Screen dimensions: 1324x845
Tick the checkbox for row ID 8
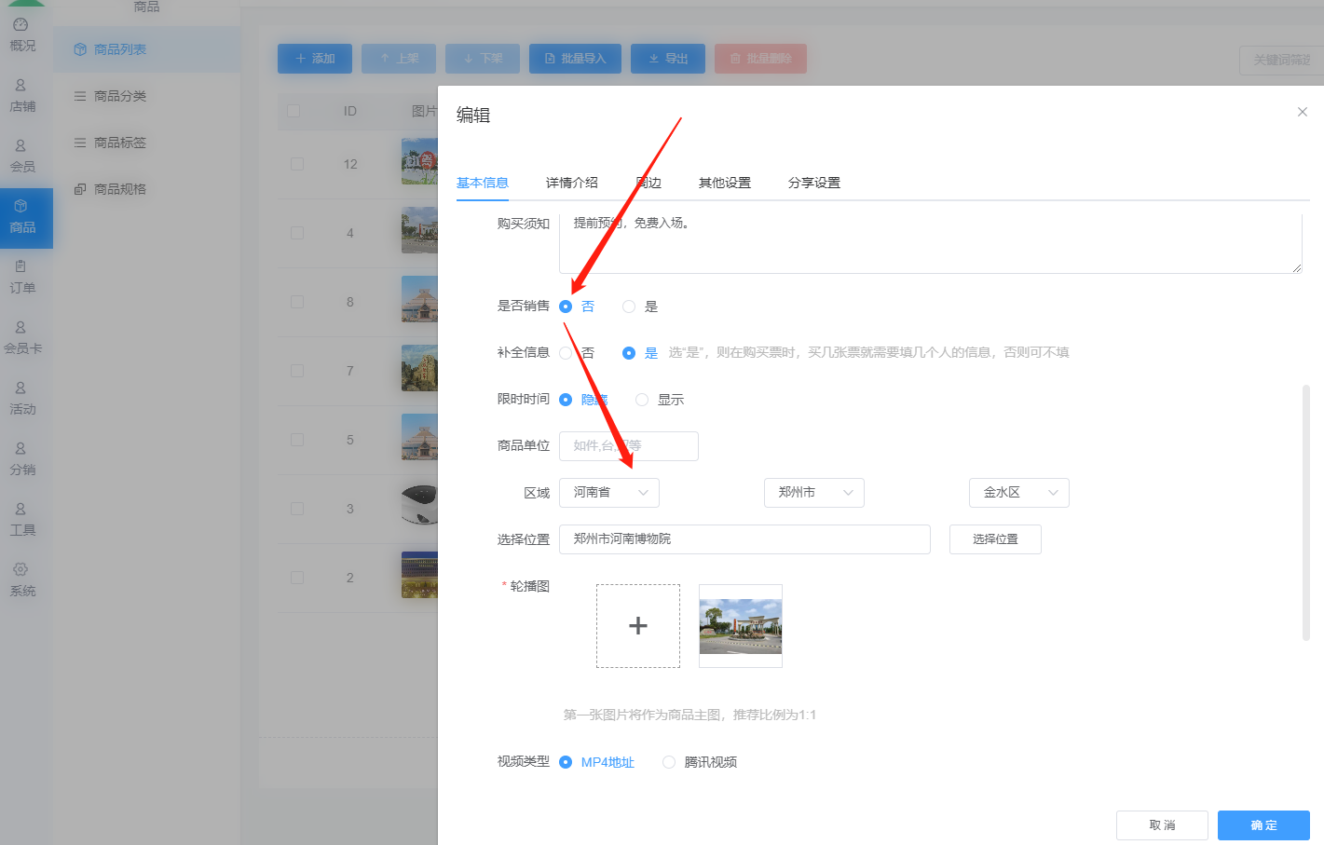297,302
